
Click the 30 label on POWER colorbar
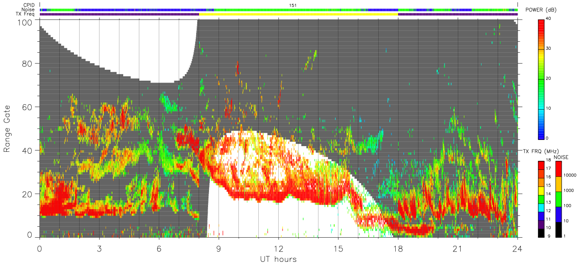549,48
